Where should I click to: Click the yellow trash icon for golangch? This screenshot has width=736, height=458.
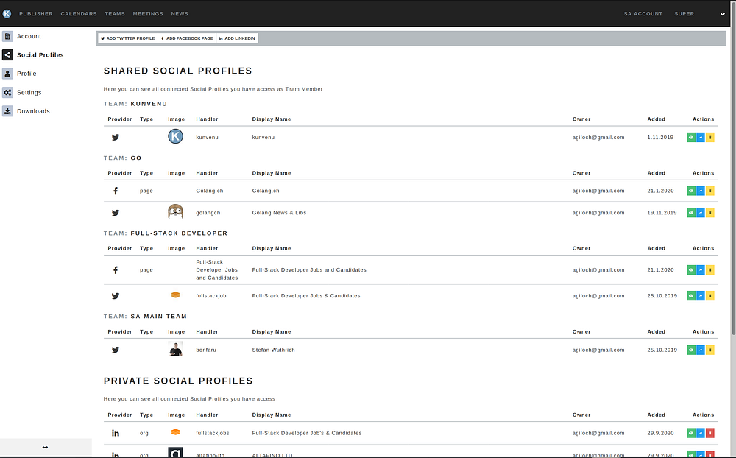click(710, 213)
